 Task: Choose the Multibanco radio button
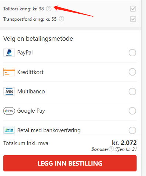pyautogui.click(x=132, y=92)
